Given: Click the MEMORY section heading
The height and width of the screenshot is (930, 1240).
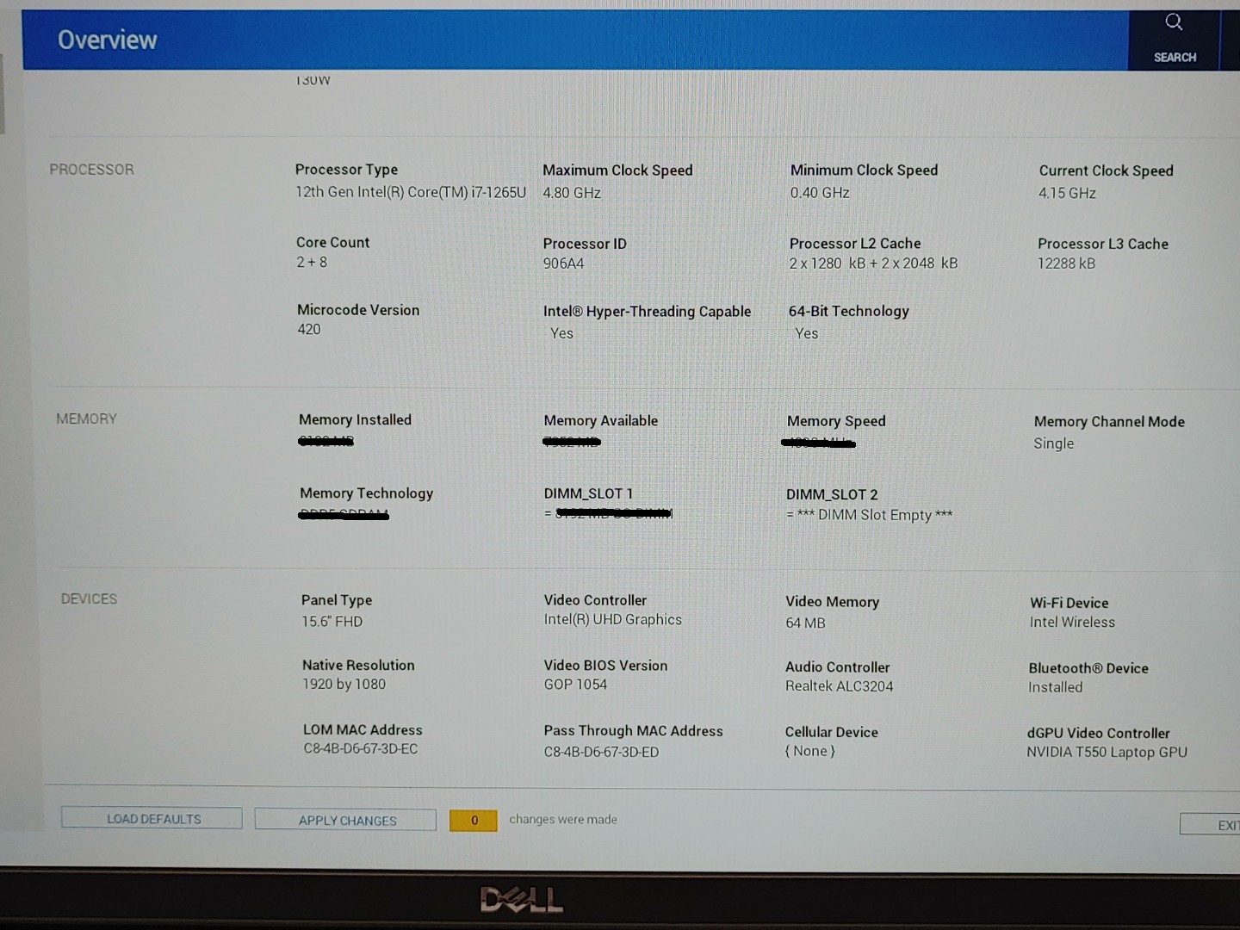Looking at the screenshot, I should click(x=86, y=418).
